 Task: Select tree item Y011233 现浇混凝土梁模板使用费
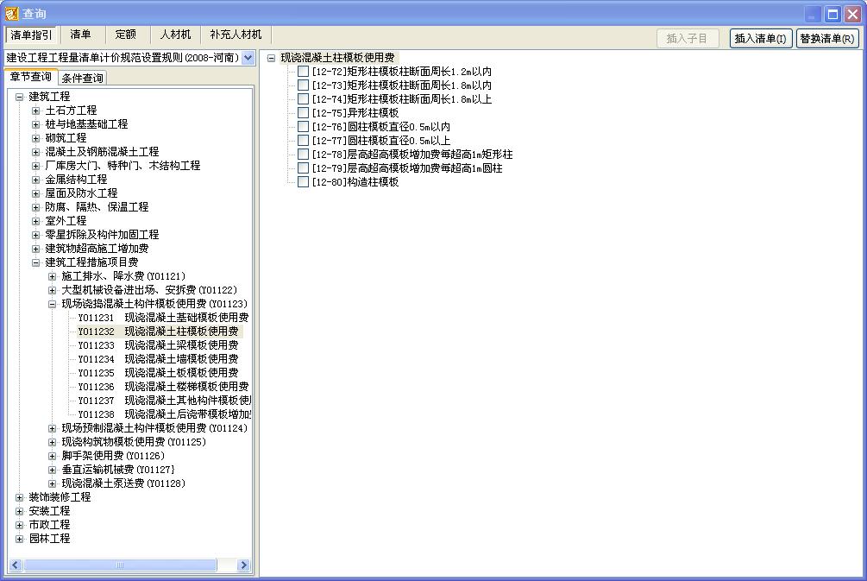coord(158,345)
